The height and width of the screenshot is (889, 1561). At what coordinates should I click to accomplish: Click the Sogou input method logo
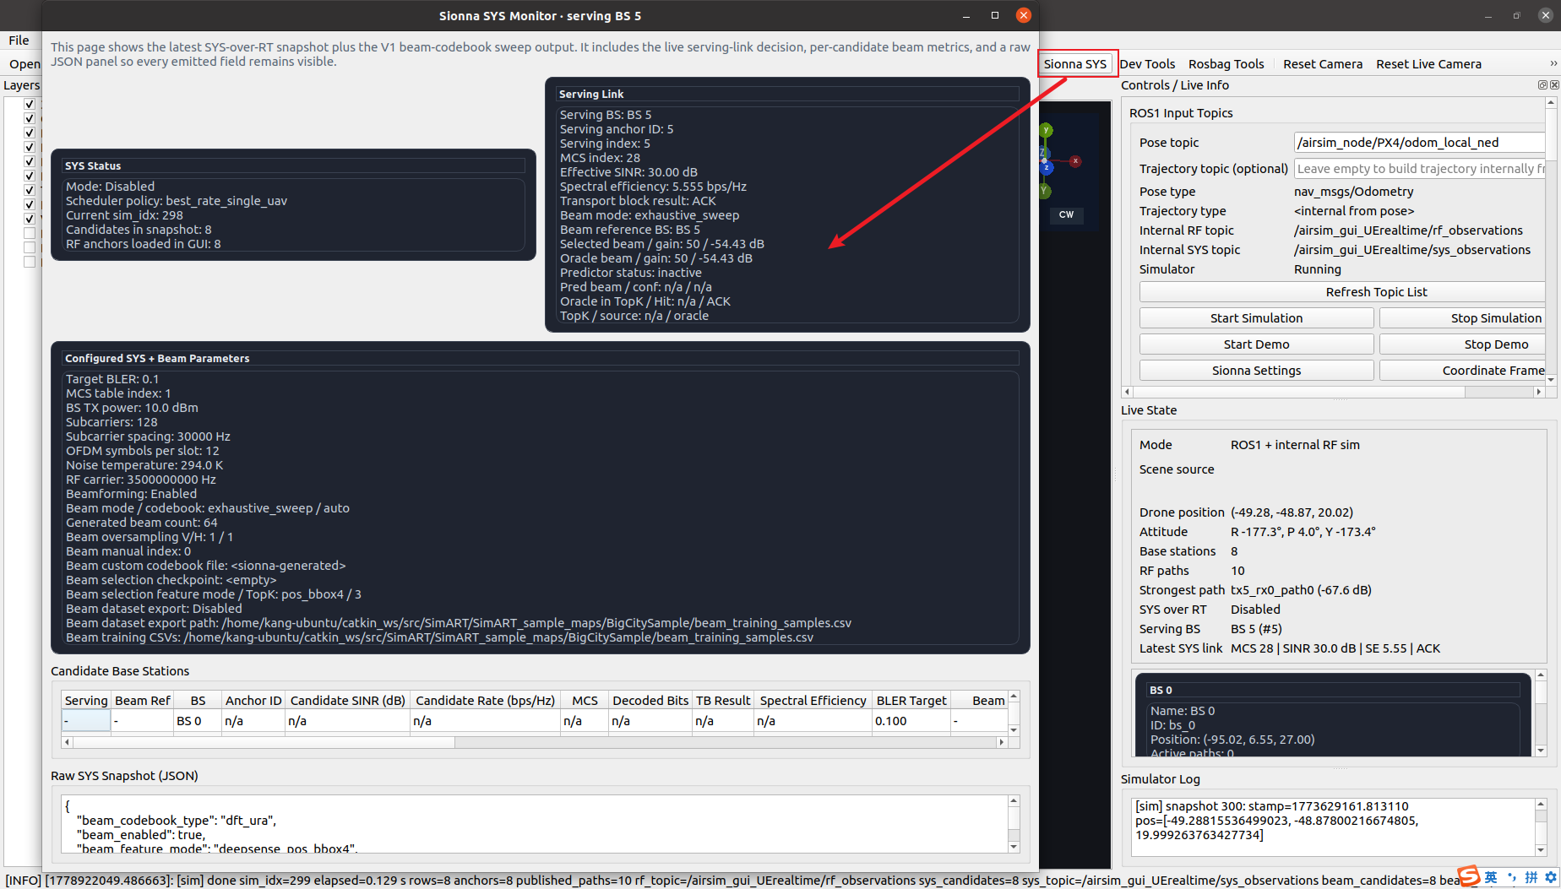(1469, 876)
